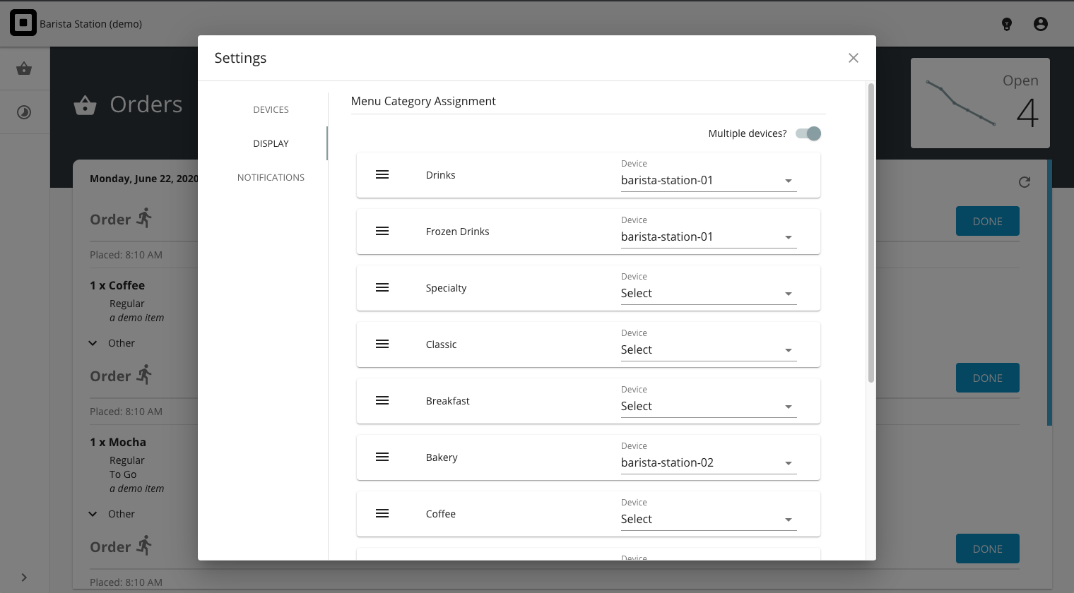Image resolution: width=1074 pixels, height=593 pixels.
Task: Toggle the Multiple devices switch
Action: pos(808,133)
